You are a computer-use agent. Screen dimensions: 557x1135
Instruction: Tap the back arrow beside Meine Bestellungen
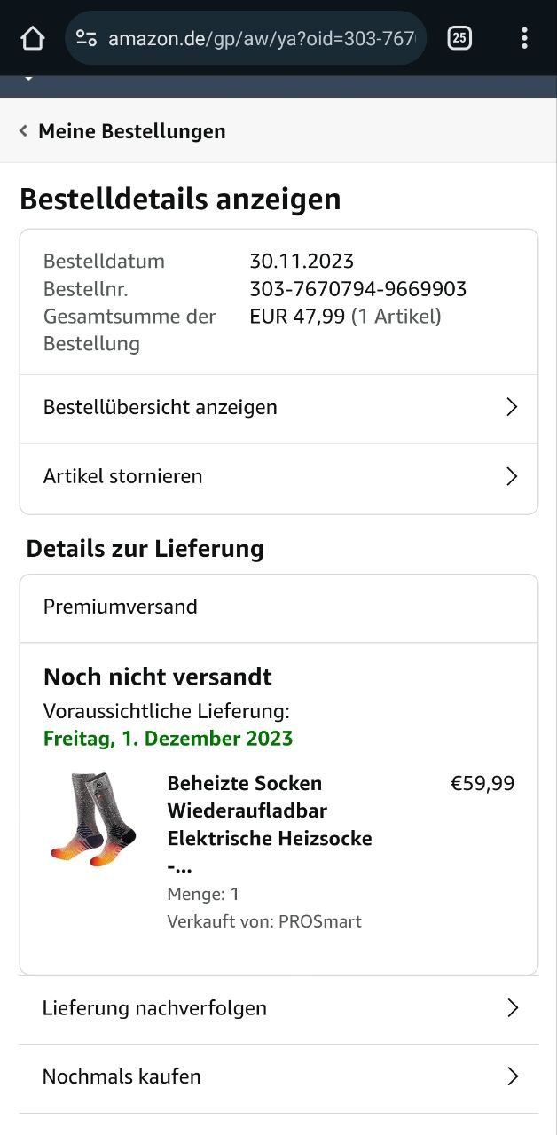23,131
